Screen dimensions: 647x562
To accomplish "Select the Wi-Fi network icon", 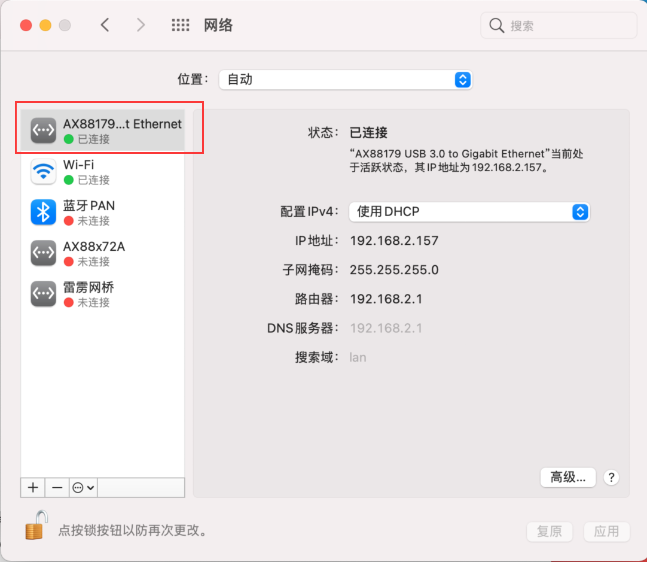I will click(43, 172).
